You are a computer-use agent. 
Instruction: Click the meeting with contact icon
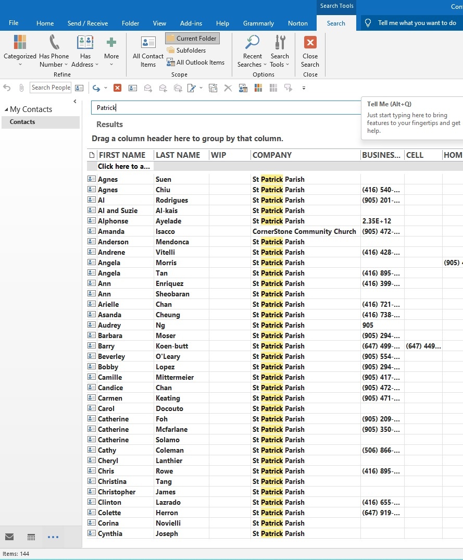click(x=243, y=88)
